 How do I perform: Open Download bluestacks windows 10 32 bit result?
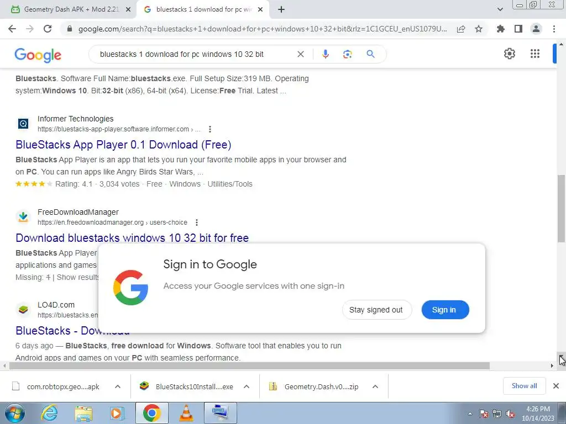click(x=132, y=238)
